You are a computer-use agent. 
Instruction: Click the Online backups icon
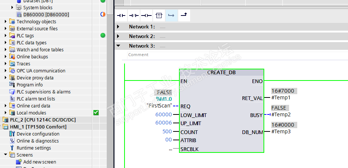pyautogui.click(x=12, y=57)
